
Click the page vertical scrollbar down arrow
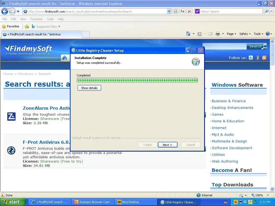[272, 189]
